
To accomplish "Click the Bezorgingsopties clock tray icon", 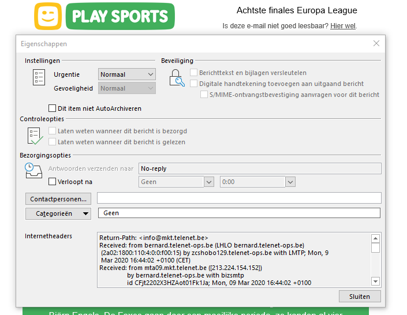I will point(34,170).
